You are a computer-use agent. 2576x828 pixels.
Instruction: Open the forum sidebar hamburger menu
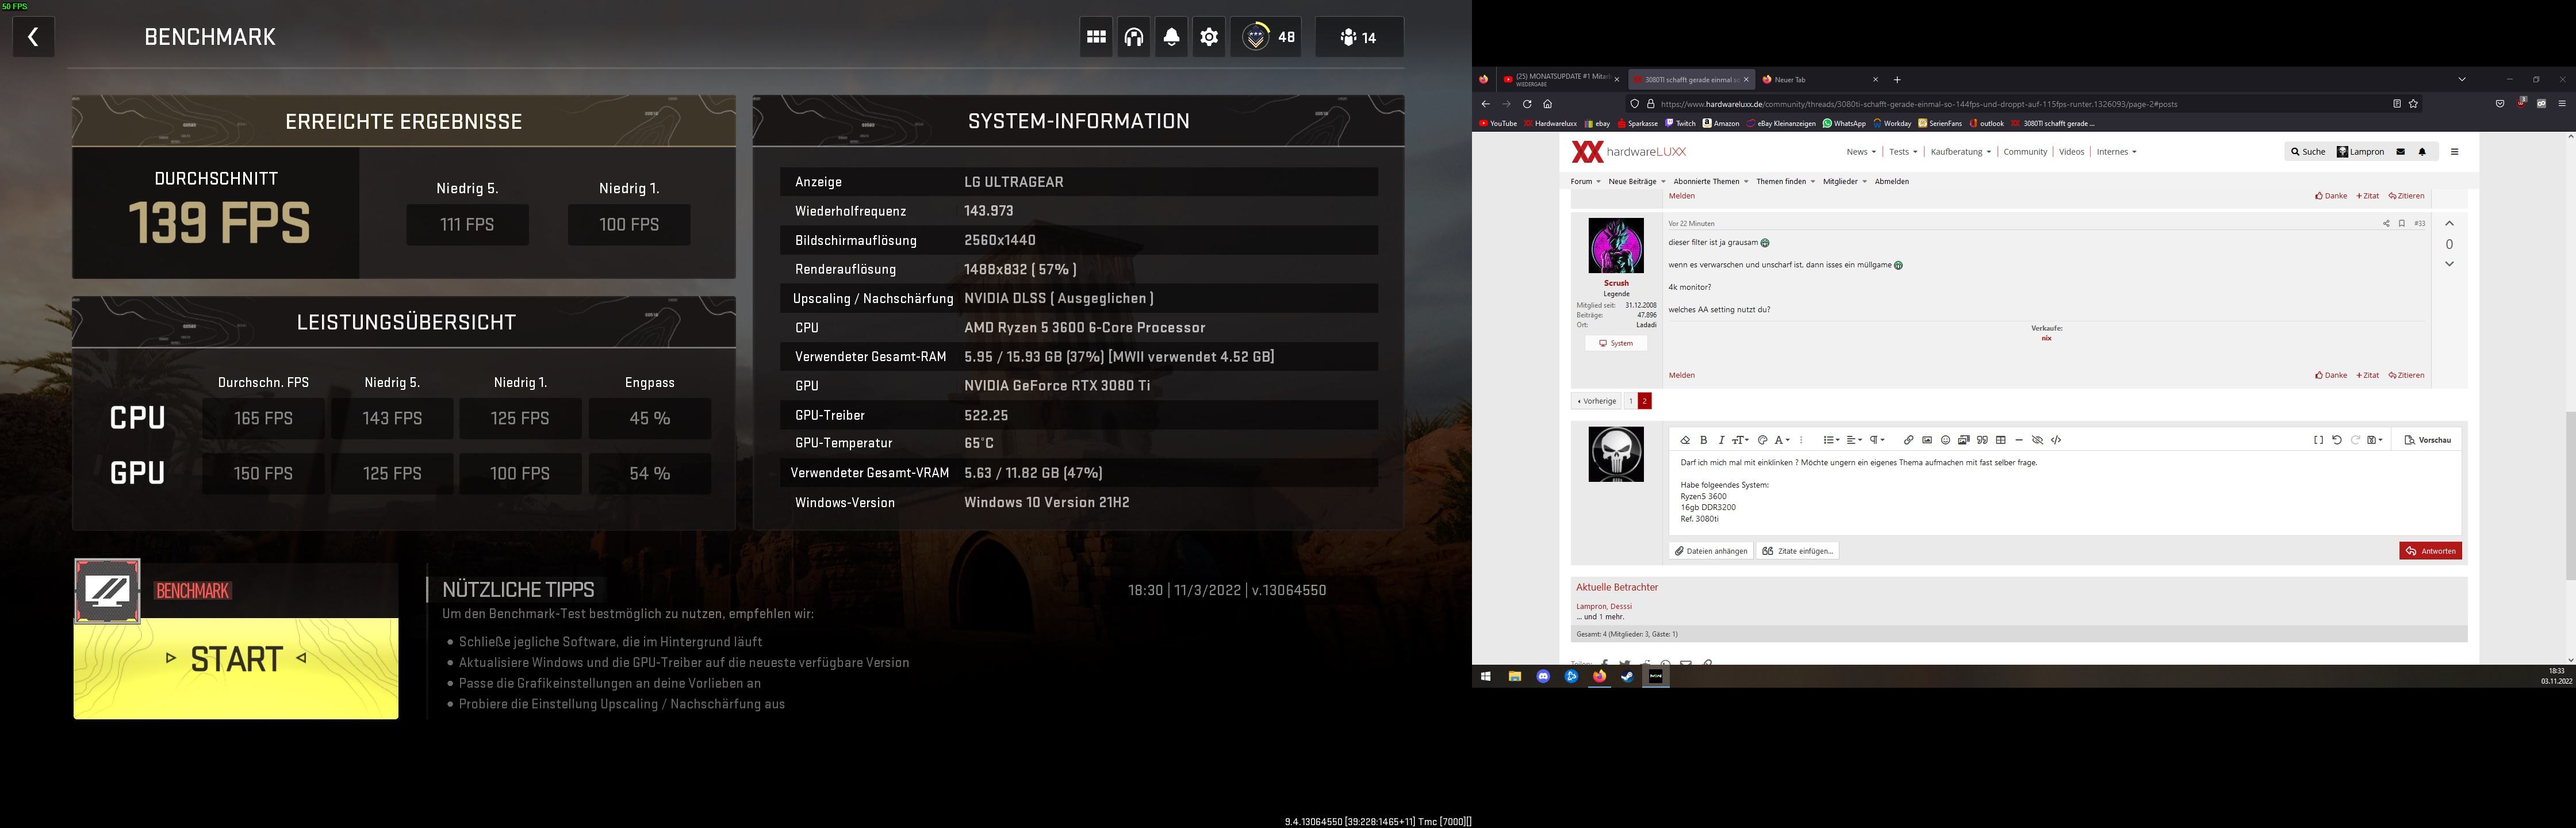(x=2454, y=152)
